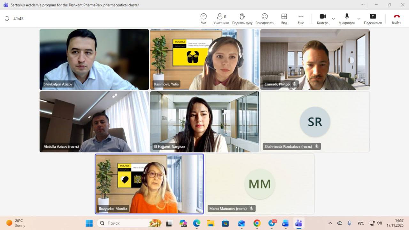Open title bar three-dots menu
The height and width of the screenshot is (230, 409).
[362, 5]
